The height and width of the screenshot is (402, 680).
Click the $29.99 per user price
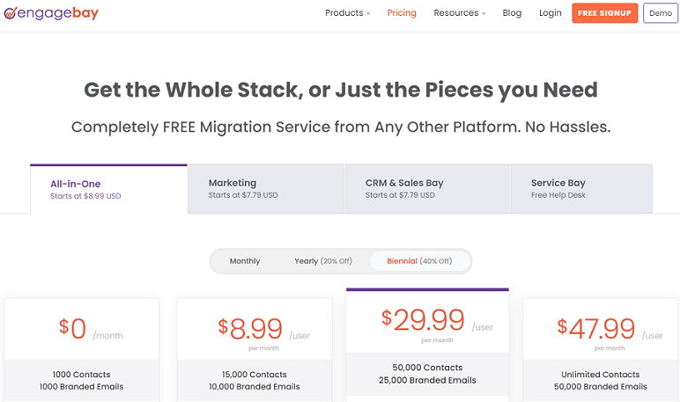point(437,321)
